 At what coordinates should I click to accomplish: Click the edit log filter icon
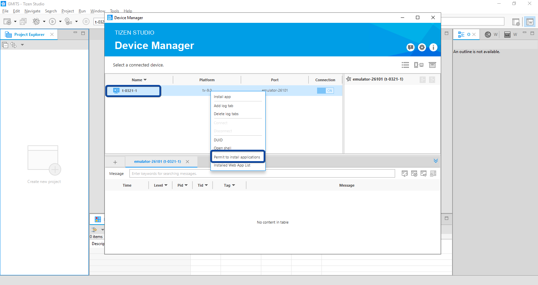(x=405, y=174)
